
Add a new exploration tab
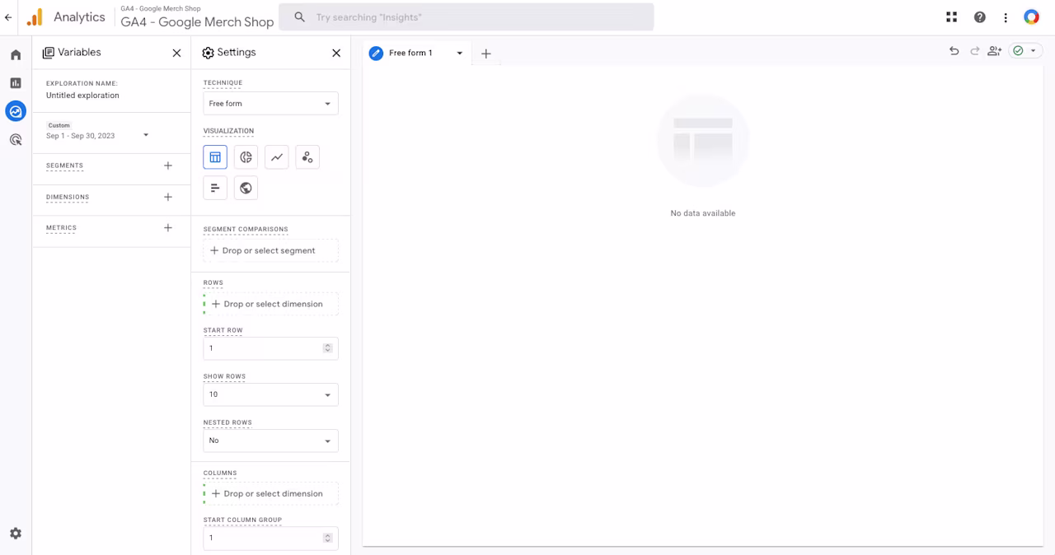(x=486, y=54)
